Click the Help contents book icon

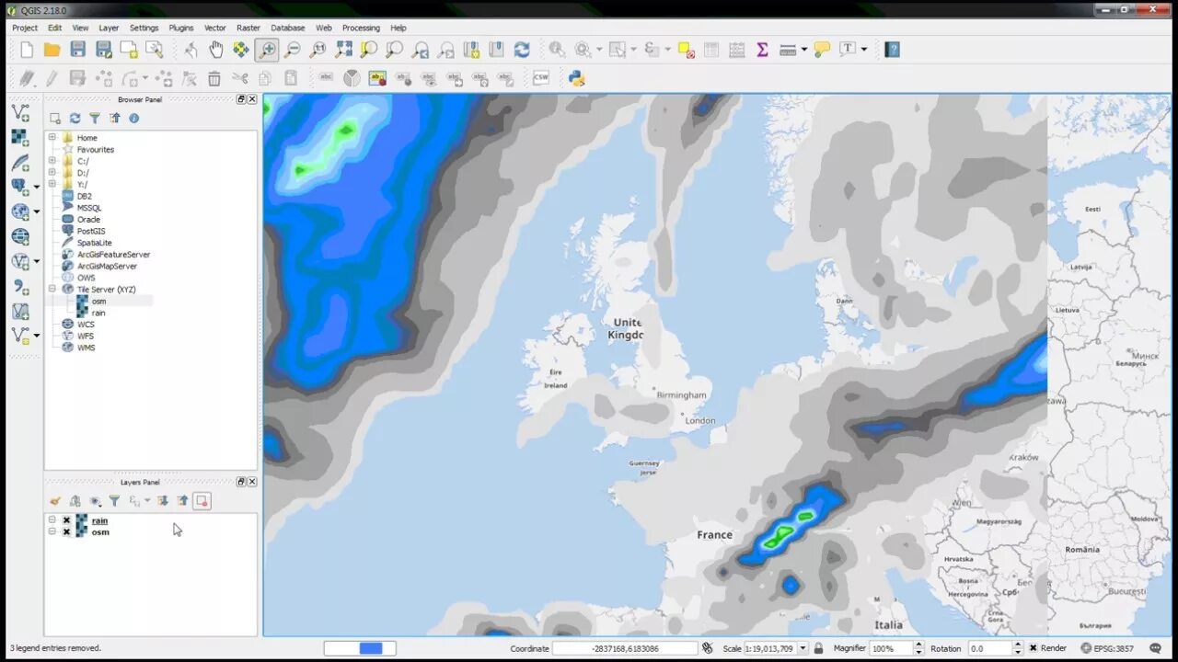pyautogui.click(x=892, y=50)
